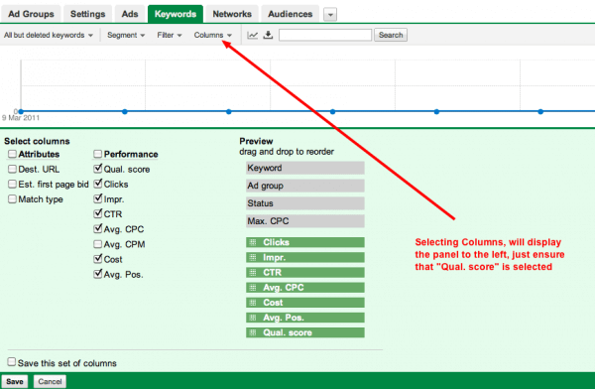Screen dimensions: 595x389
Task: Uncheck the Avg. Pos. checkbox
Action: (98, 274)
